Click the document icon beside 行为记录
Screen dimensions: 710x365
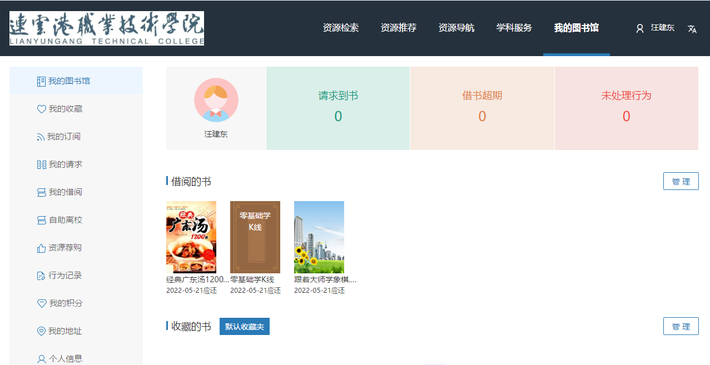(x=41, y=276)
